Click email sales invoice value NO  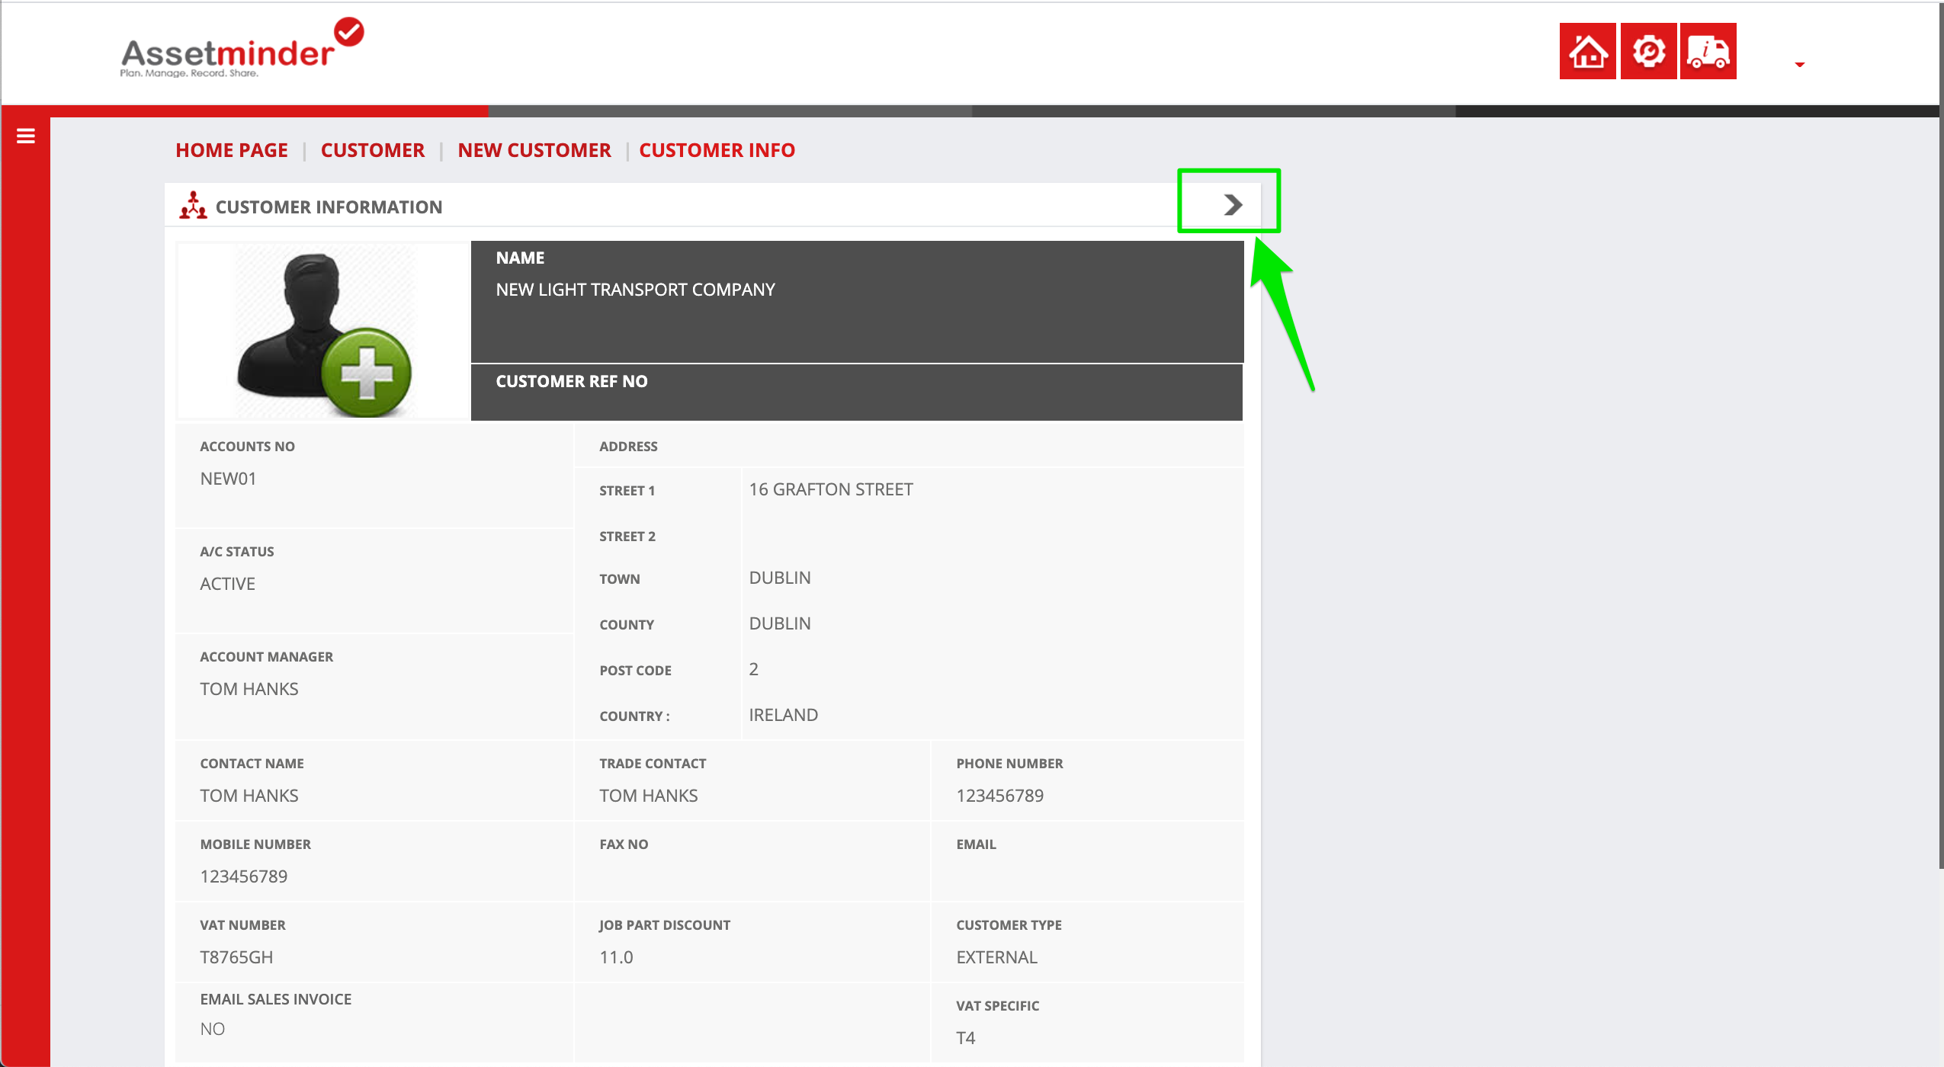click(x=212, y=1029)
